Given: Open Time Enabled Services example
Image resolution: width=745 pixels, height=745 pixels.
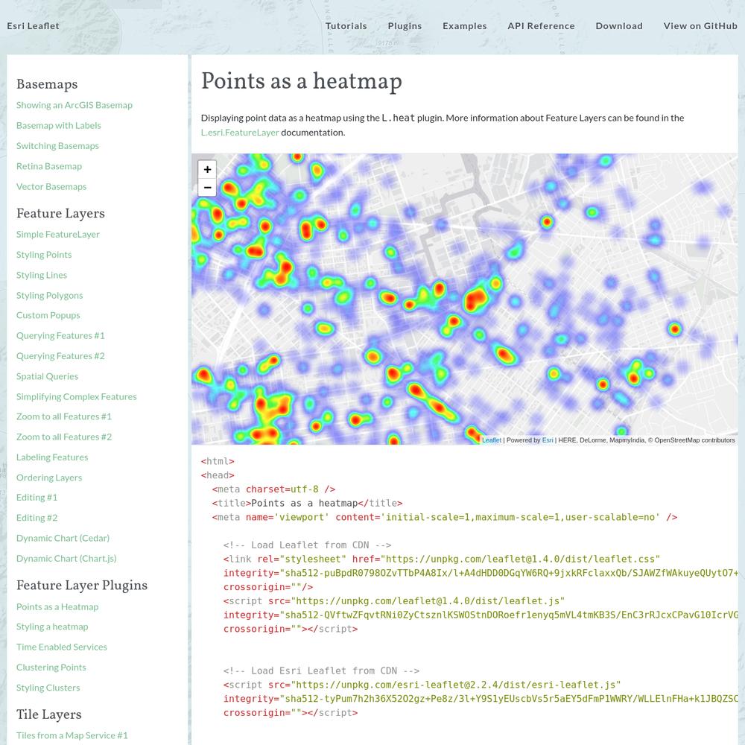Looking at the screenshot, I should click(62, 647).
